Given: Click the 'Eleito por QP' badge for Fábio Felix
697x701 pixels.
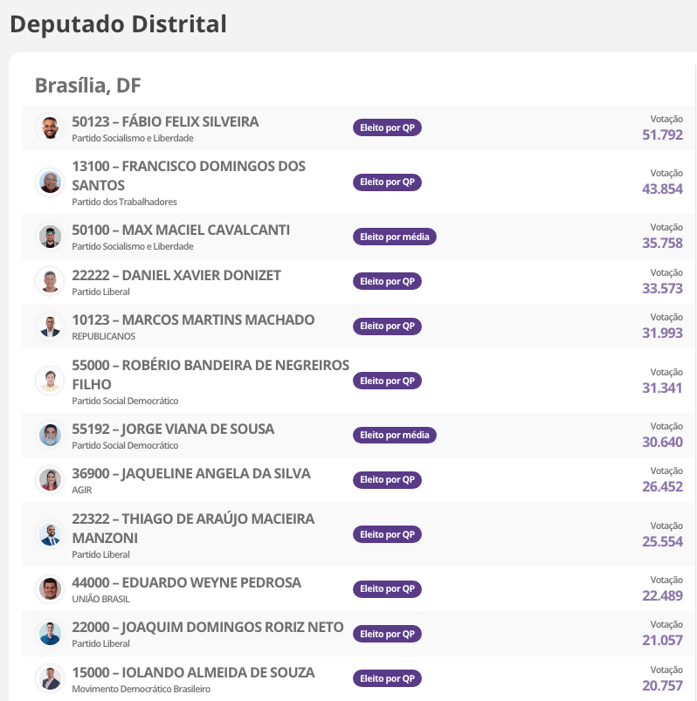Looking at the screenshot, I should [387, 128].
